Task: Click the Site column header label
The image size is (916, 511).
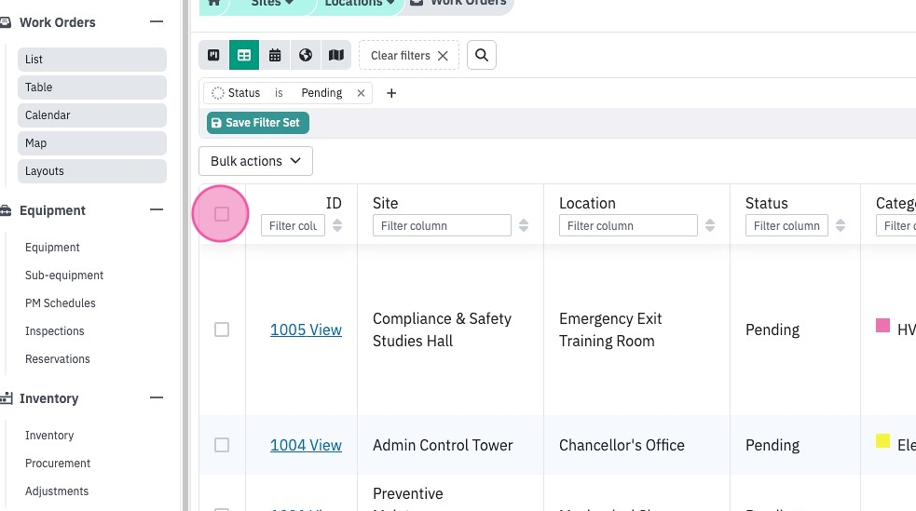Action: click(385, 203)
